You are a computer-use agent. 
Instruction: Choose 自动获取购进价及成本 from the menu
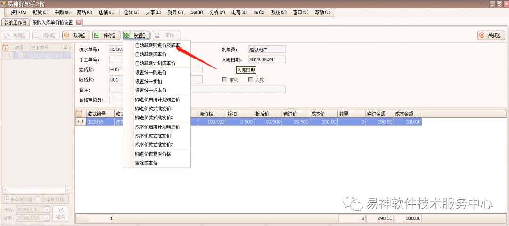click(157, 45)
